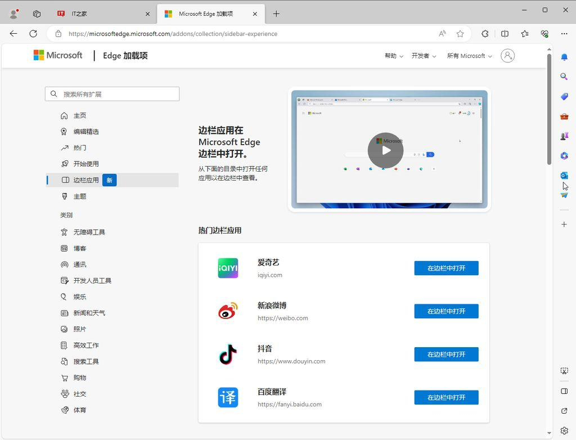Viewport: 576px width, 440px height.
Task: Open 抖音 in the sidebar via its button
Action: 446,354
